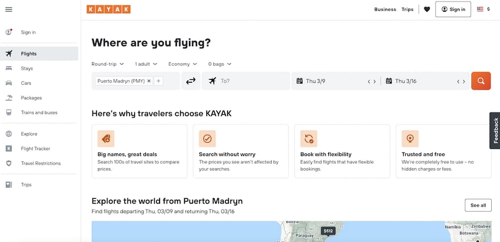
Task: Go to next day for Thu 3/9
Action: tap(375, 81)
